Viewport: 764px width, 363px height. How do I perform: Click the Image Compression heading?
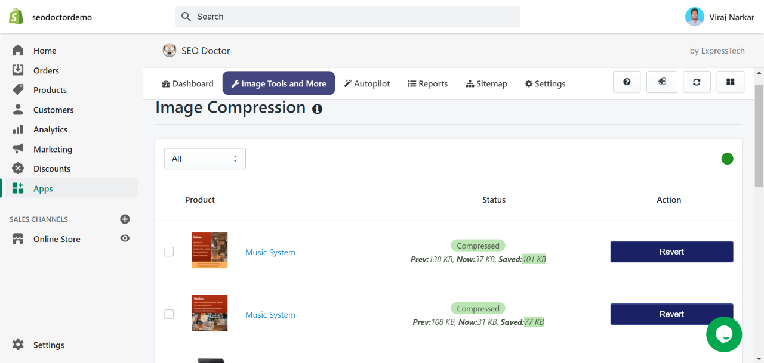[230, 107]
